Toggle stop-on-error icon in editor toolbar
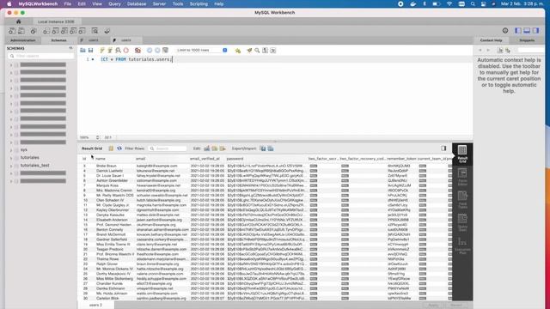Image resolution: width=550 pixels, height=309 pixels. 137,51
